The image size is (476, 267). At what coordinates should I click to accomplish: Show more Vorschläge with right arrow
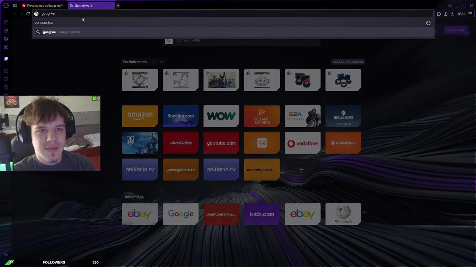(364, 212)
